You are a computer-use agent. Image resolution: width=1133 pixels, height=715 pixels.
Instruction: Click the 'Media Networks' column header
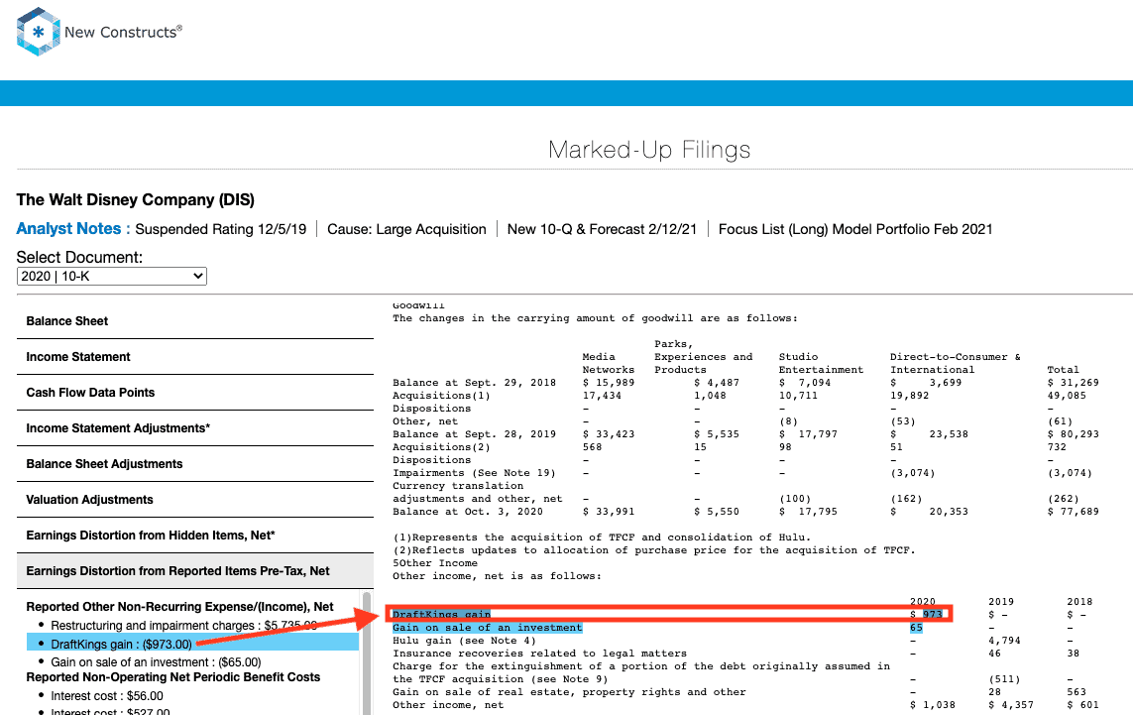(x=609, y=363)
